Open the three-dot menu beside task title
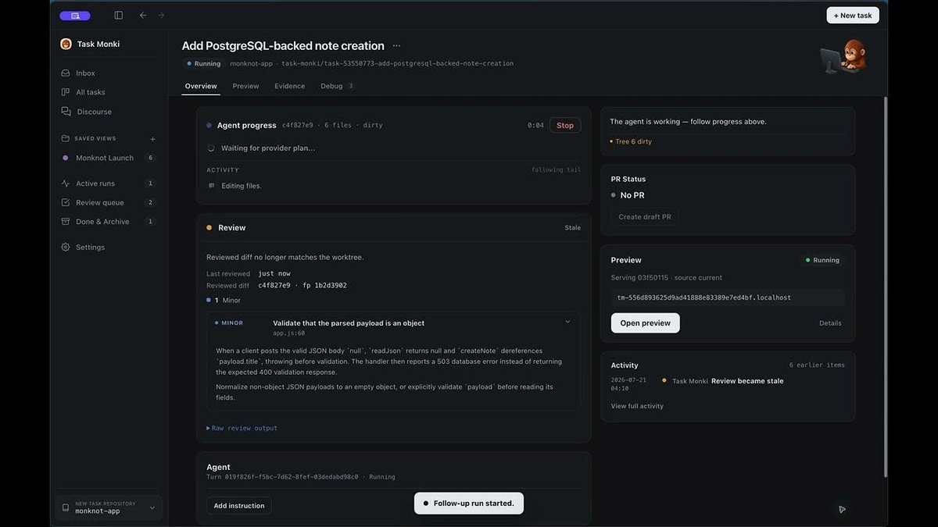938x527 pixels. click(x=396, y=46)
